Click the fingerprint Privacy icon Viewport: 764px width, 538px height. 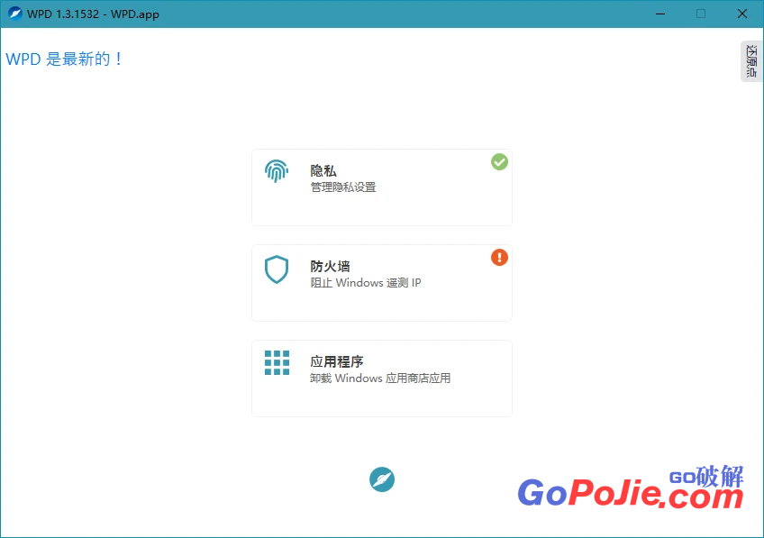pos(277,171)
